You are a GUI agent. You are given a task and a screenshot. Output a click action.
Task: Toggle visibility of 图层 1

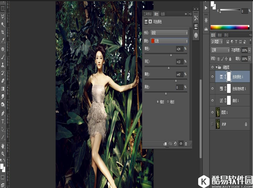tap(212, 112)
